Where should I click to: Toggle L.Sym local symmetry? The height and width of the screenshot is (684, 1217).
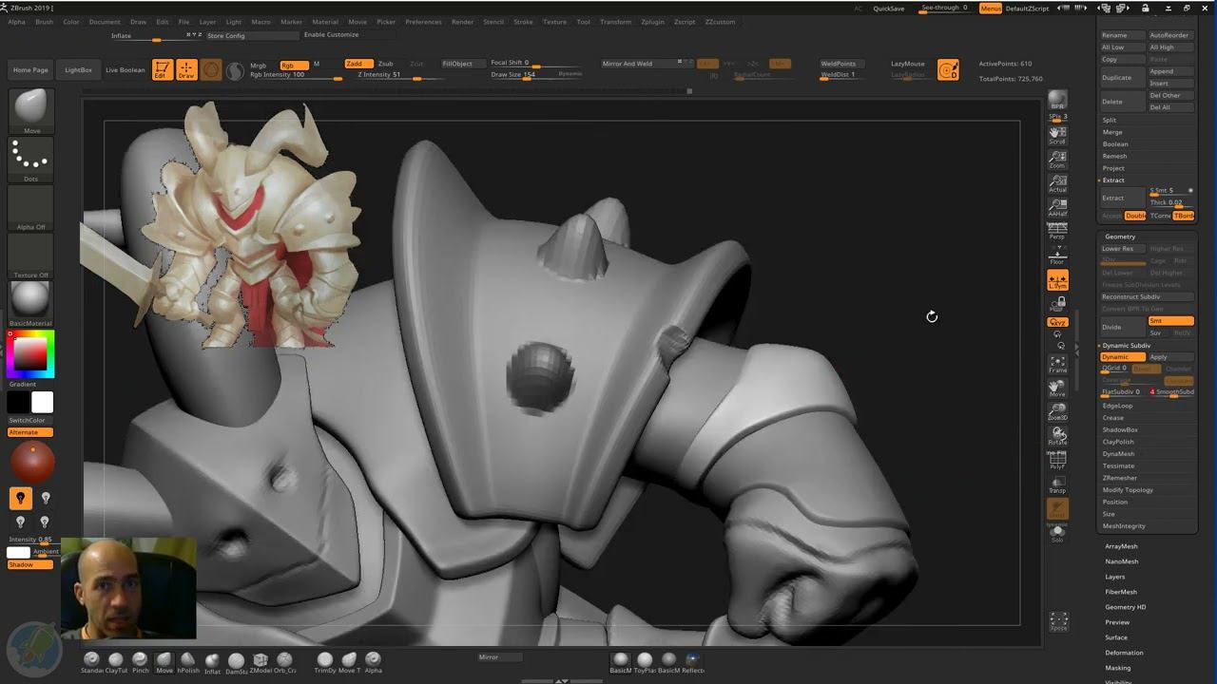pyautogui.click(x=1057, y=280)
